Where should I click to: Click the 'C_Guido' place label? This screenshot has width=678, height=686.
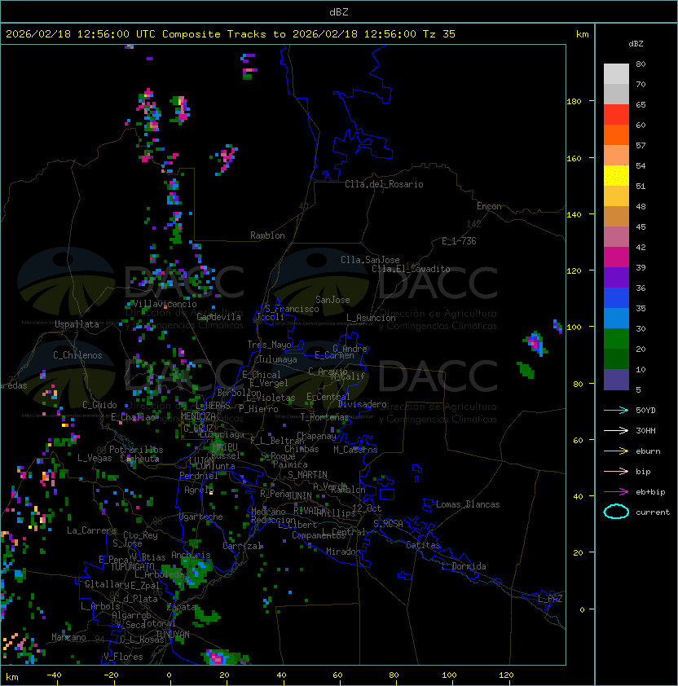coord(99,405)
